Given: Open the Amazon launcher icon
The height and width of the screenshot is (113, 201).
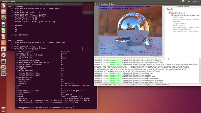Looking at the screenshot, I should point(3,49).
